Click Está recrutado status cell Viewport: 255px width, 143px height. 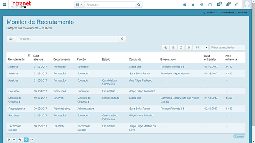click(x=111, y=98)
